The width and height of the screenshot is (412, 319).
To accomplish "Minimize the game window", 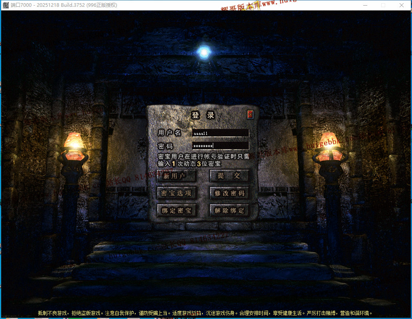I will point(365,5).
